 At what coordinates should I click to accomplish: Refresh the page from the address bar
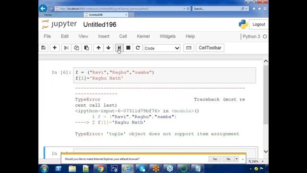point(188,9)
